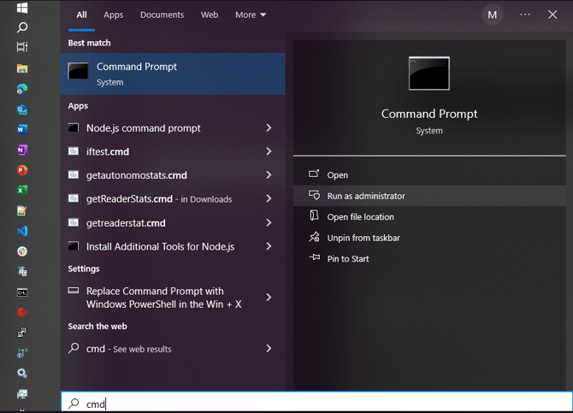Switch to the Apps tab

(113, 15)
